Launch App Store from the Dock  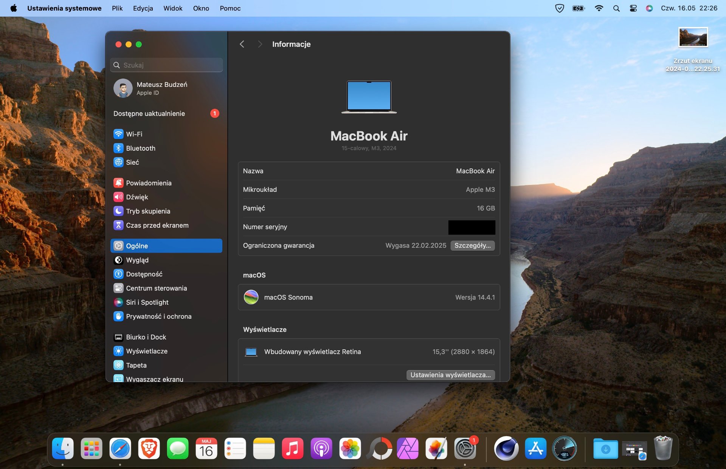pyautogui.click(x=536, y=449)
